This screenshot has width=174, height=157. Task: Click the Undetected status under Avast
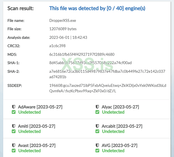[x=29, y=151]
